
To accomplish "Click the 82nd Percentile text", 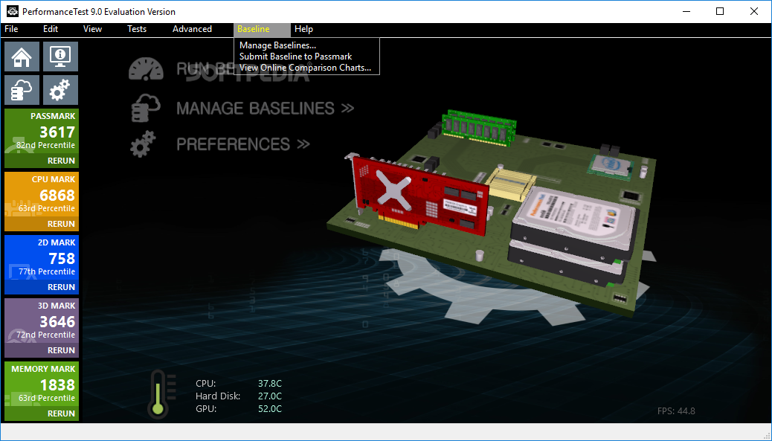I will tap(46, 145).
